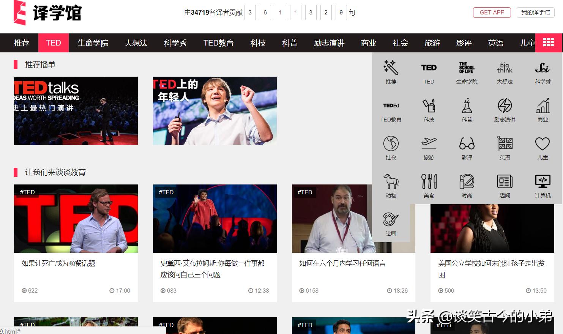This screenshot has height=334, width=563.
Task: Open 我的译学馆
Action: [535, 12]
